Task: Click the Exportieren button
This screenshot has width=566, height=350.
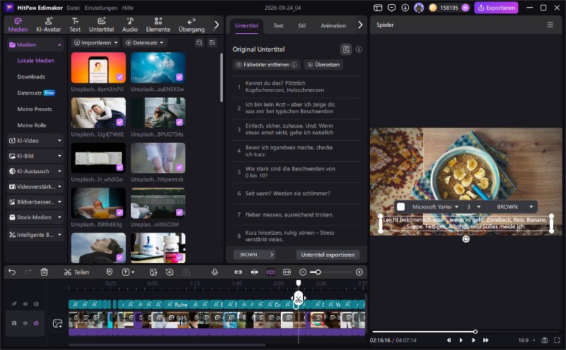Action: pos(497,8)
